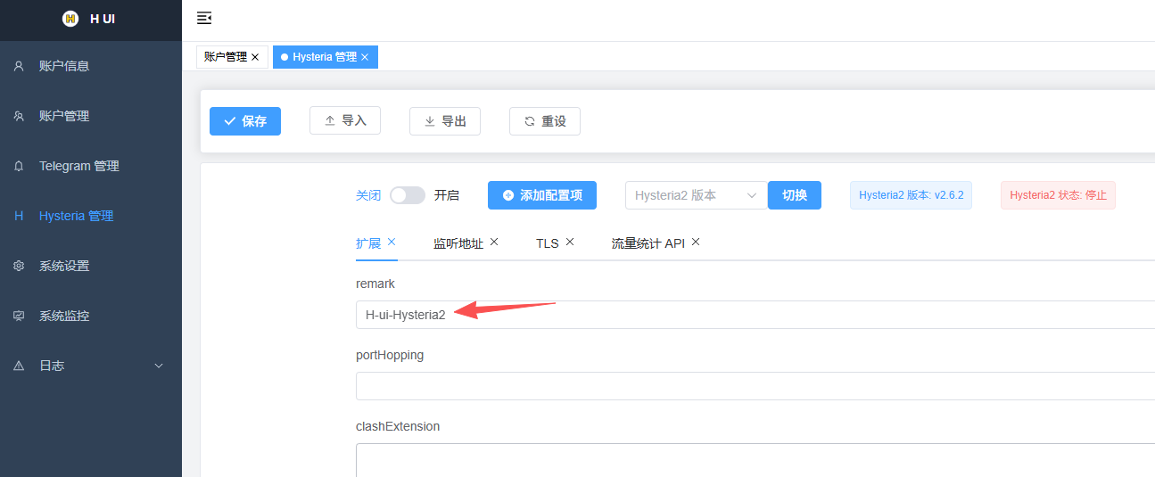This screenshot has height=477, width=1155.
Task: Remove the 扩展 config tab
Action: (392, 242)
